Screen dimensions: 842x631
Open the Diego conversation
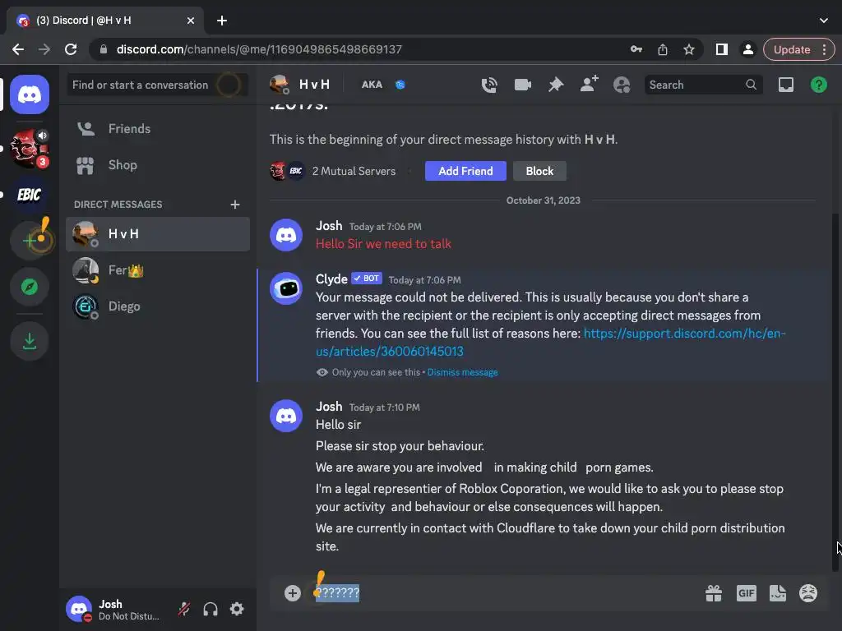click(x=158, y=306)
